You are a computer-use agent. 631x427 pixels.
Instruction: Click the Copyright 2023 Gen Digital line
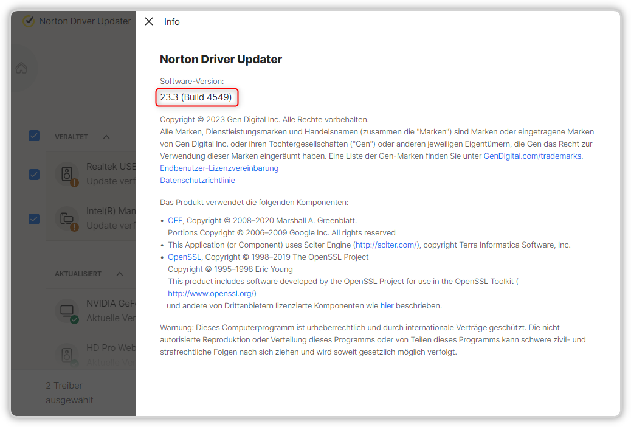point(264,119)
